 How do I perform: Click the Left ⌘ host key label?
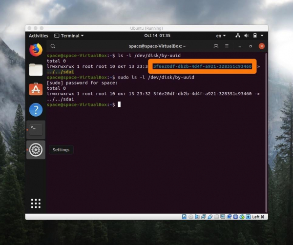coord(258,217)
